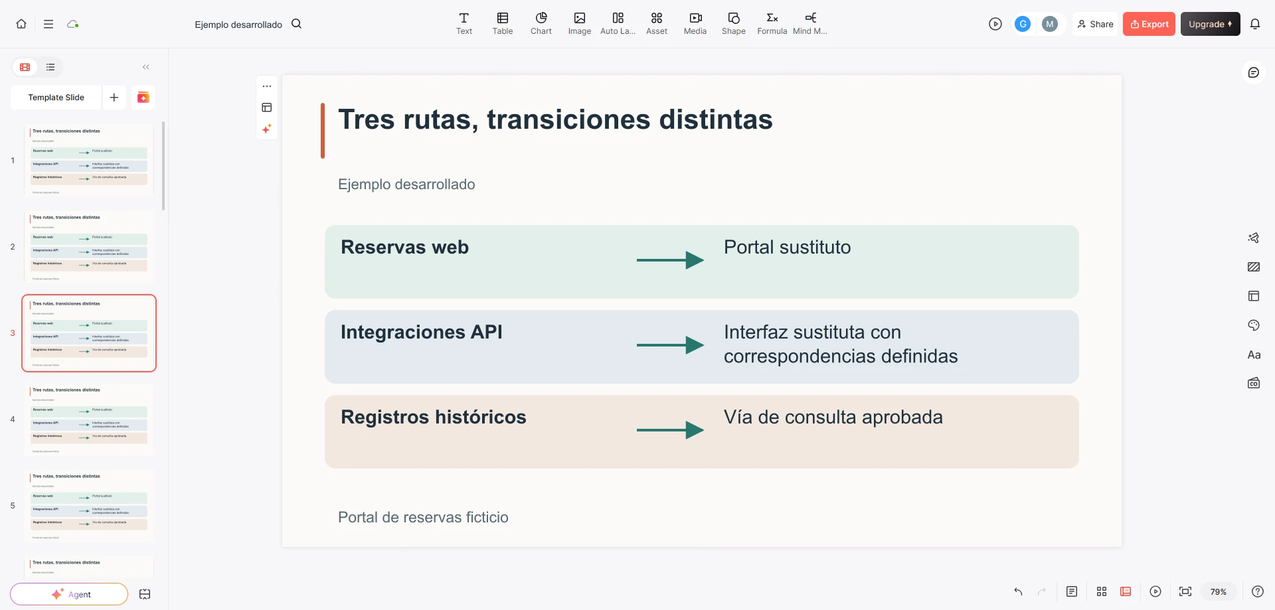Select the Shape tool
The height and width of the screenshot is (610, 1275).
tap(734, 23)
